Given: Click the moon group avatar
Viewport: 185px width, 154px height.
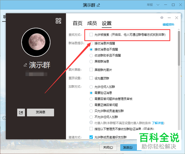Looking at the screenshot, I should pyautogui.click(x=36, y=42).
